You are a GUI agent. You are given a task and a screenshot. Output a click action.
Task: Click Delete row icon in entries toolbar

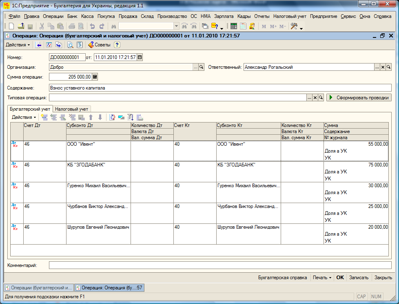[x=72, y=117]
